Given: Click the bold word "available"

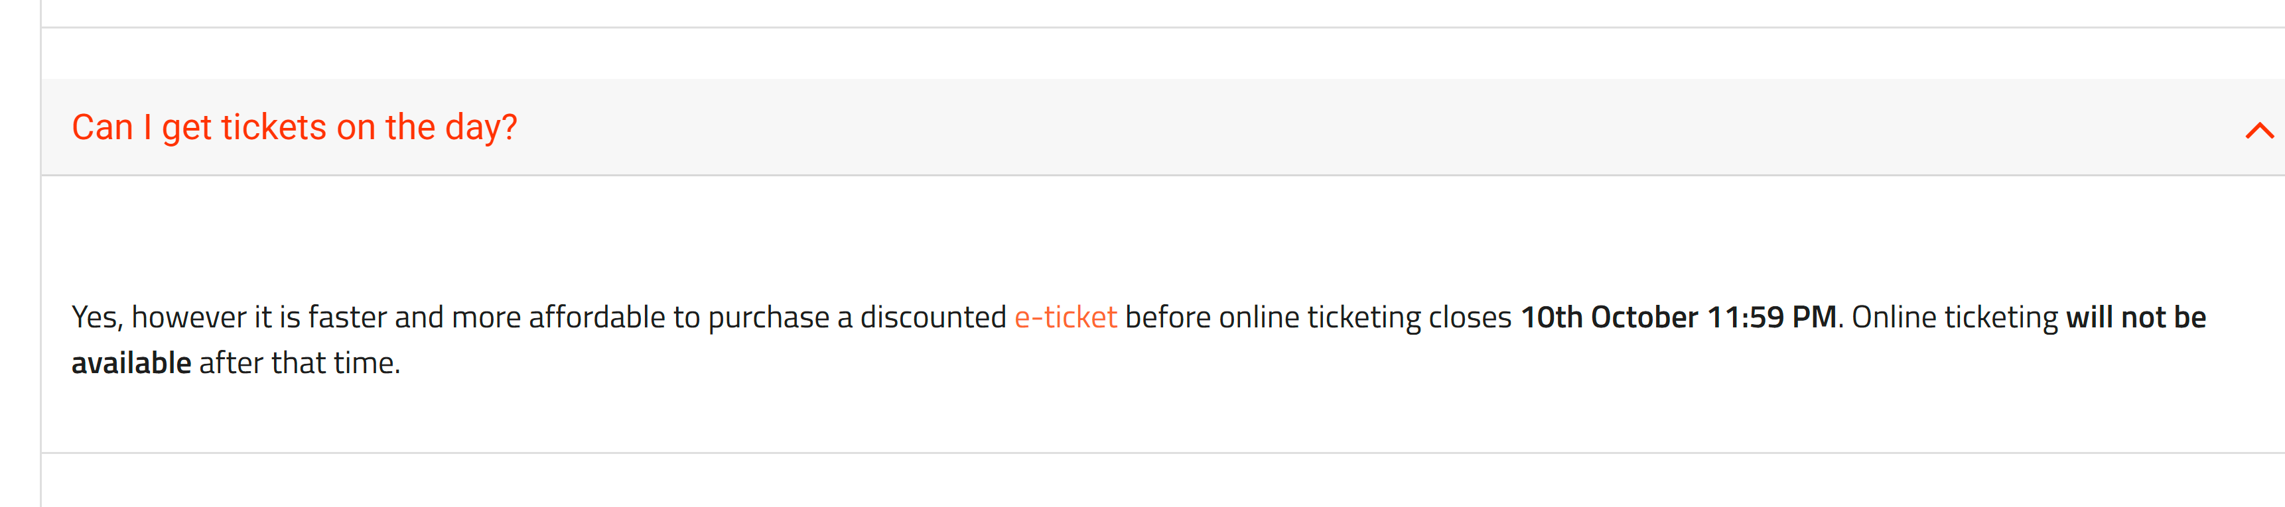Looking at the screenshot, I should [131, 363].
